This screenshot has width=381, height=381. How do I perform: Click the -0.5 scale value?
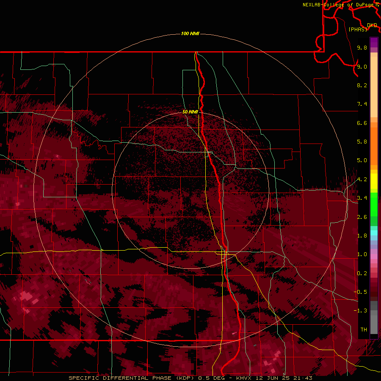point(360,292)
